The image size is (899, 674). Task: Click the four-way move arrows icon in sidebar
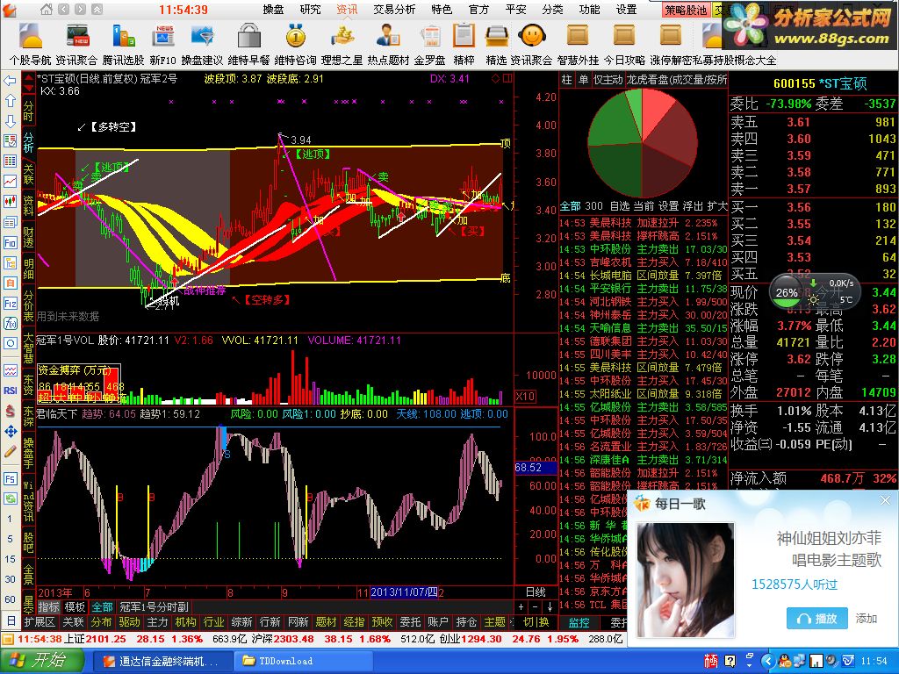10,431
